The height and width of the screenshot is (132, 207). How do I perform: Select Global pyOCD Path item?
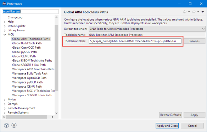pos(24,52)
